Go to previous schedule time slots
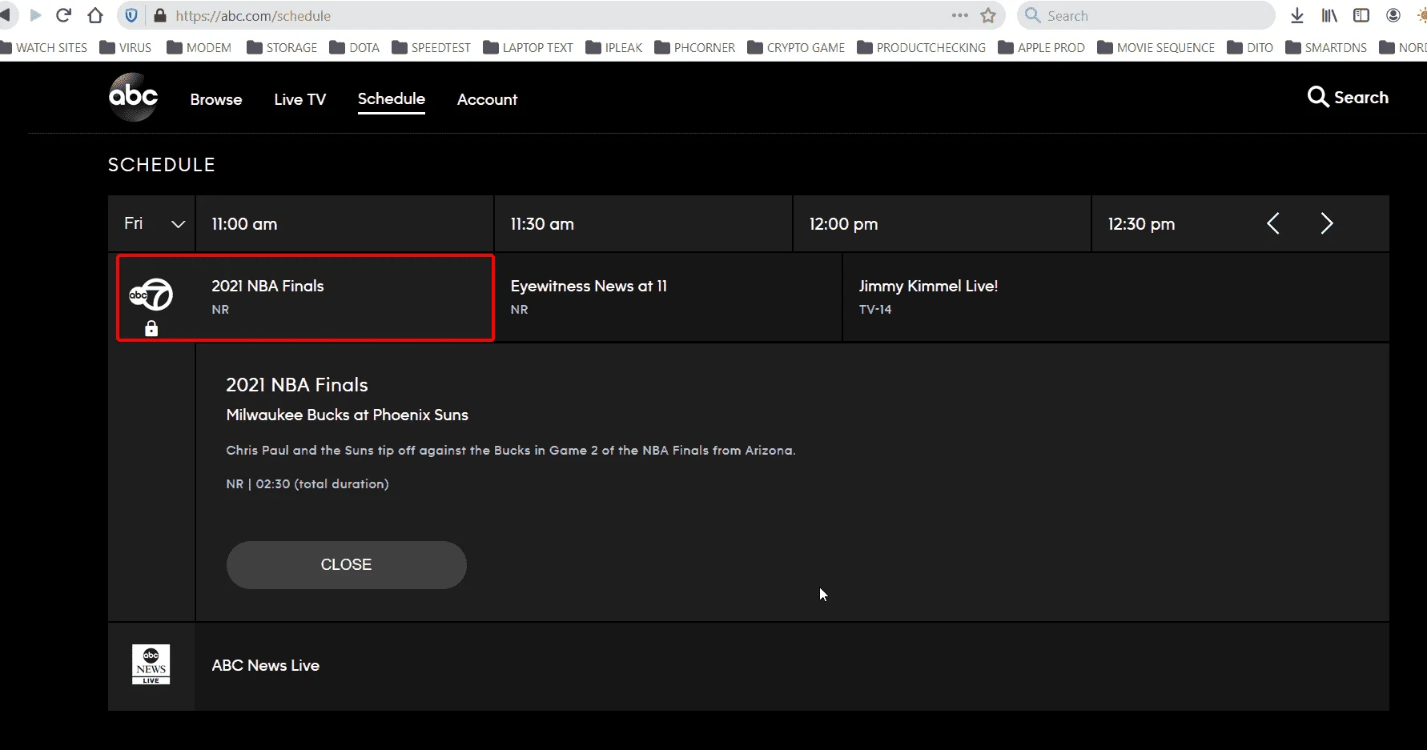The image size is (1427, 750). point(1273,223)
